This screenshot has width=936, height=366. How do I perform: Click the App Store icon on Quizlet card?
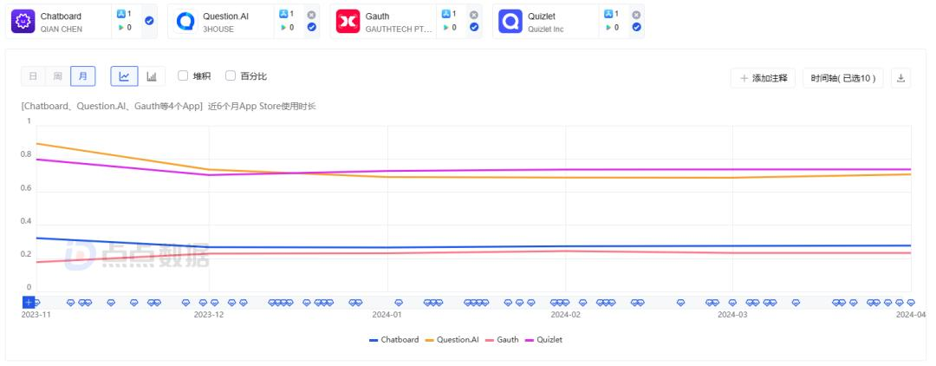(x=608, y=14)
